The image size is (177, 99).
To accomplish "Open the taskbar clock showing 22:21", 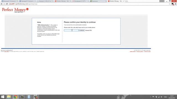I will click(172, 97).
